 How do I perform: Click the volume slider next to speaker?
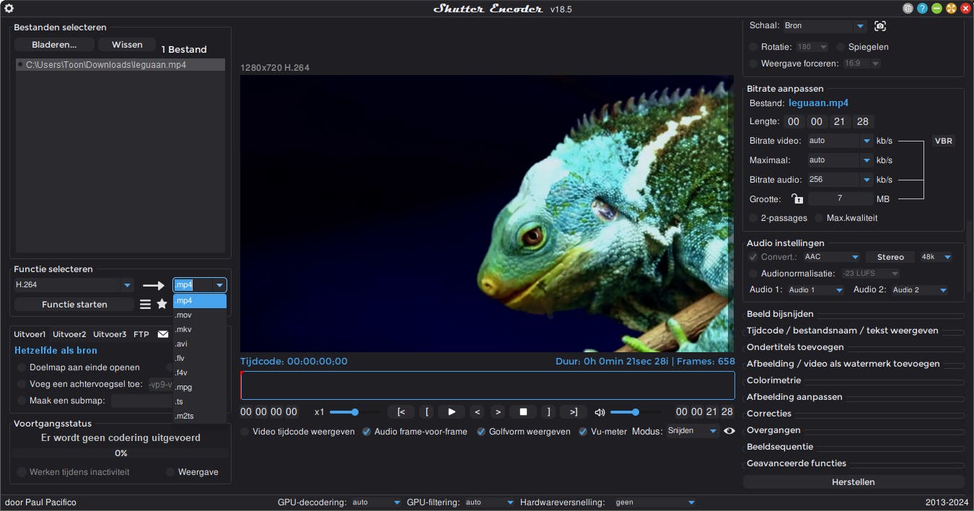(x=635, y=412)
